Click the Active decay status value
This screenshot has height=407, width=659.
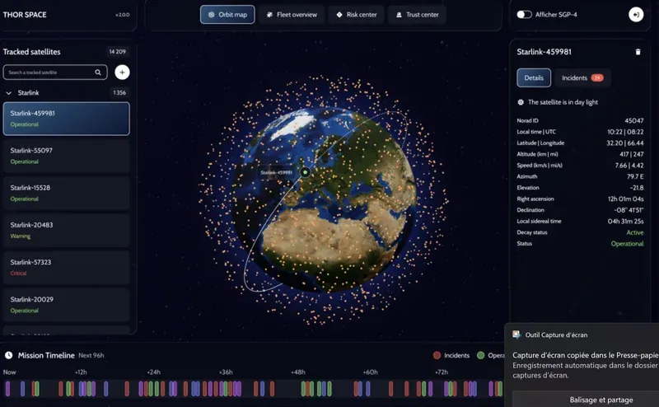[634, 232]
